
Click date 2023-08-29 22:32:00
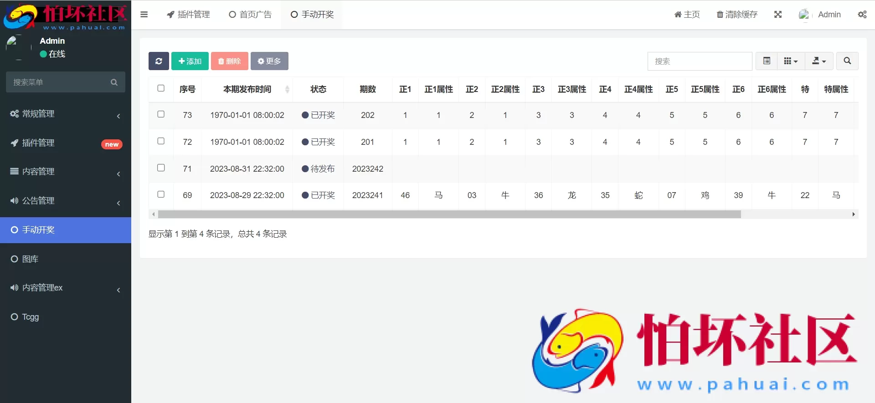coord(247,195)
